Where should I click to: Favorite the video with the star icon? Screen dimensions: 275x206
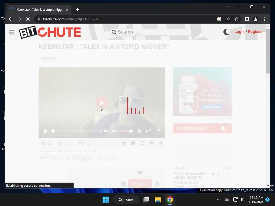[124, 143]
